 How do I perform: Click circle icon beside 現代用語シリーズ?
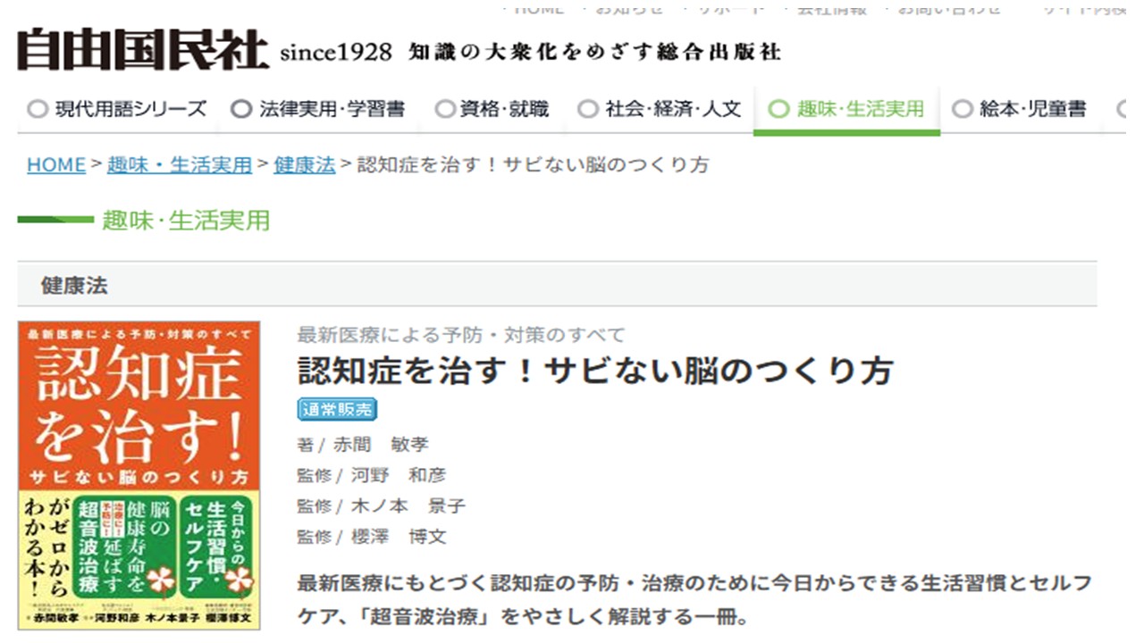(38, 109)
